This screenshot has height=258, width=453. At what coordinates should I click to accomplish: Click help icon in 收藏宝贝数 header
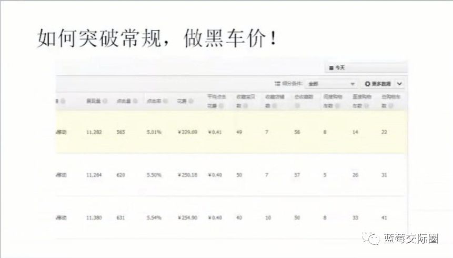point(245,106)
